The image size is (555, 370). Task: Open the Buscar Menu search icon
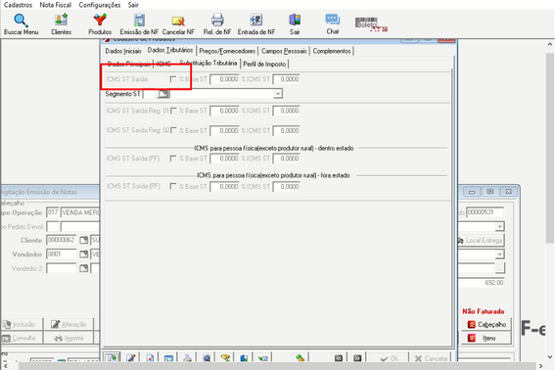coord(21,21)
